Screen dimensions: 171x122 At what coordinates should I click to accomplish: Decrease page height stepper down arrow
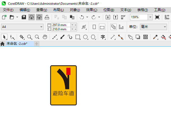tap(72, 29)
